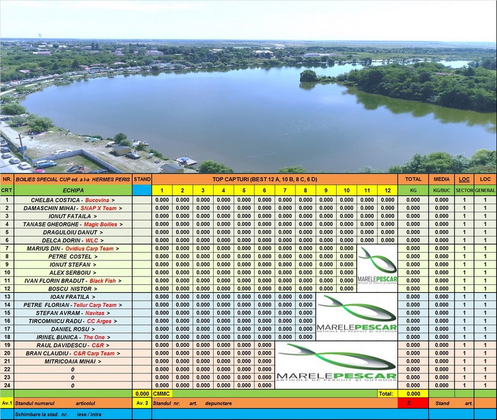Click the small MarelePescar logo beside rows 7-12
Screen dimensions: 497x420
pos(377,268)
